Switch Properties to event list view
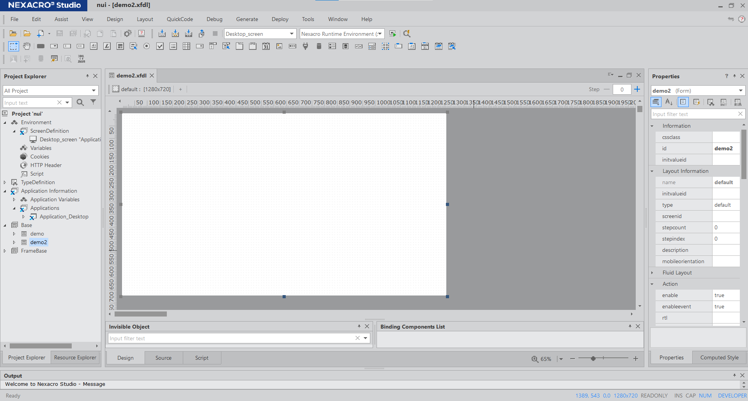748x401 pixels. [696, 102]
